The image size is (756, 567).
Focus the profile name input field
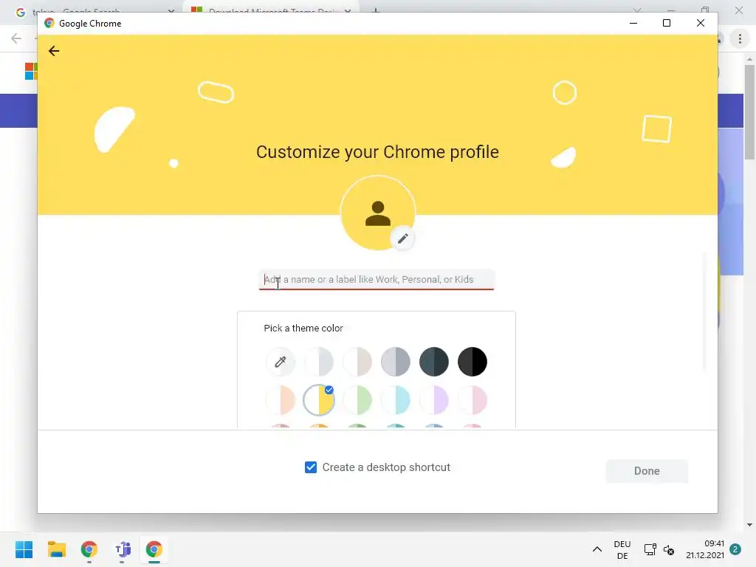point(377,280)
